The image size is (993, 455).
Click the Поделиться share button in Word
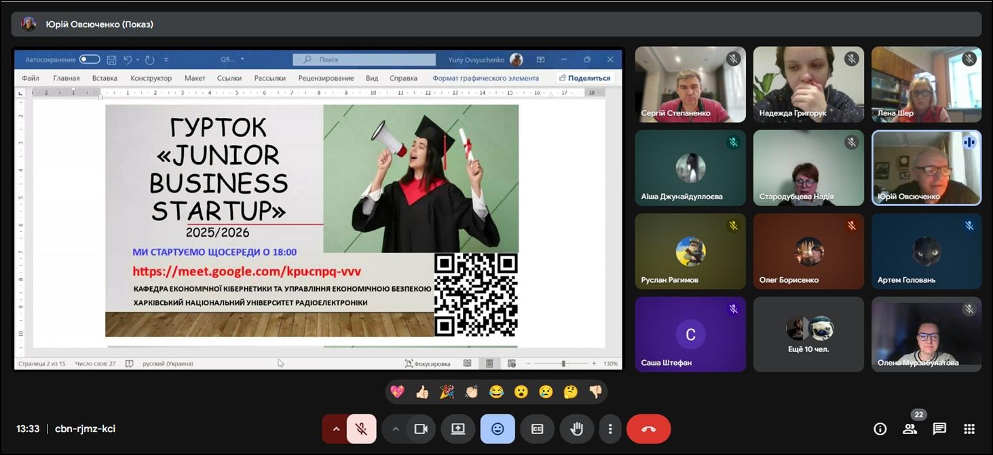pyautogui.click(x=584, y=78)
